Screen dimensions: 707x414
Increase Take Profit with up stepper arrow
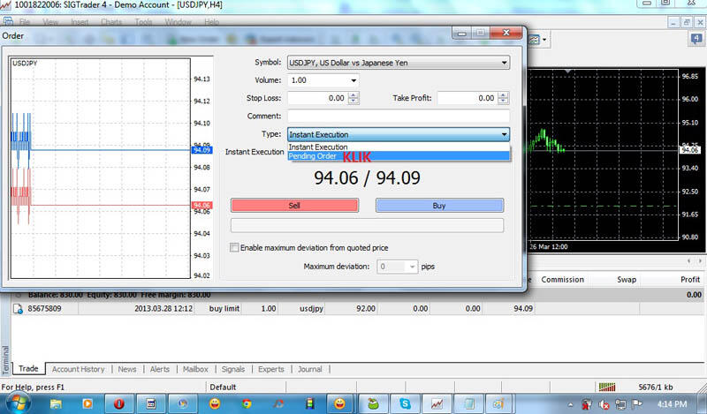(x=503, y=95)
